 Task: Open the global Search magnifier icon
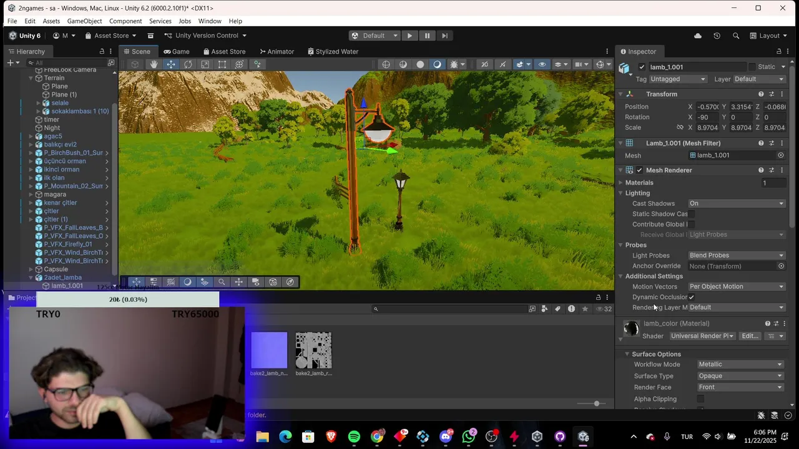(x=736, y=36)
